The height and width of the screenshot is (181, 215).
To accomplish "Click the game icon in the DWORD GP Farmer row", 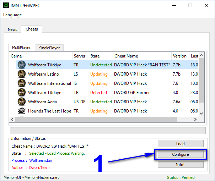I will pyautogui.click(x=22, y=92).
